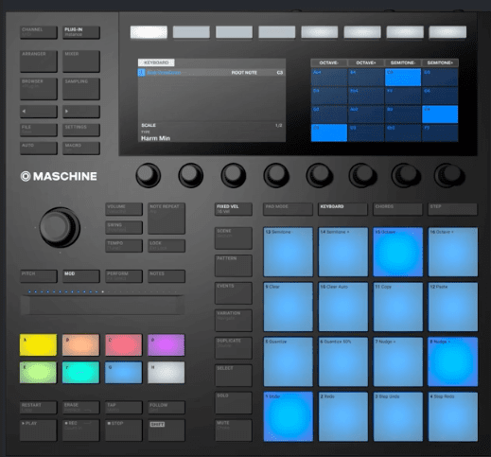Select purple group D
Screen dimensions: 491x457
click(x=167, y=344)
